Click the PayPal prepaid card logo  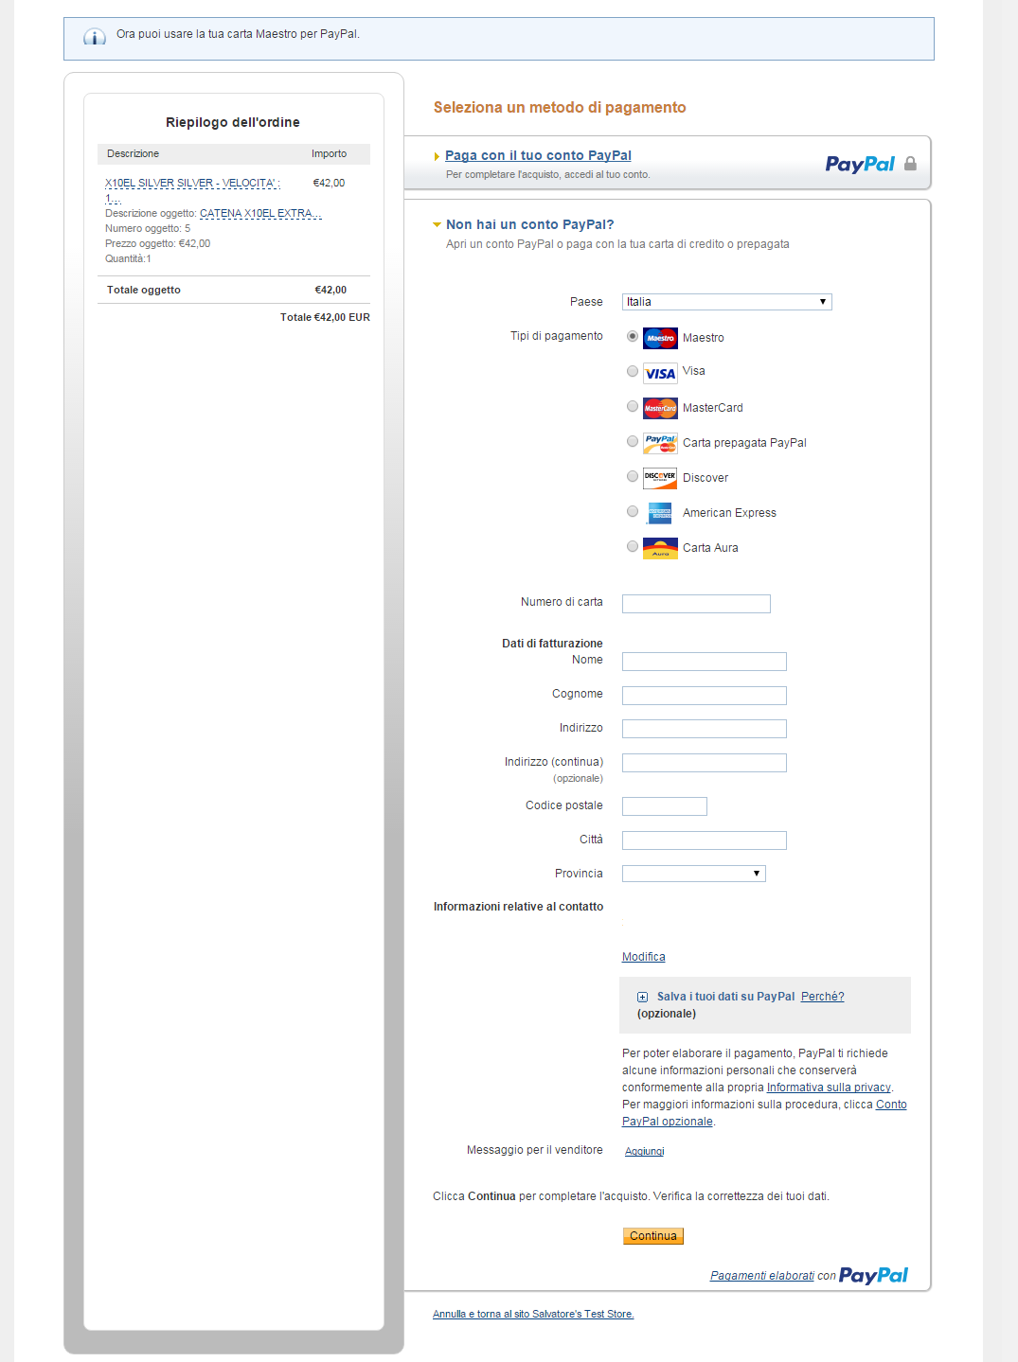[x=660, y=443]
